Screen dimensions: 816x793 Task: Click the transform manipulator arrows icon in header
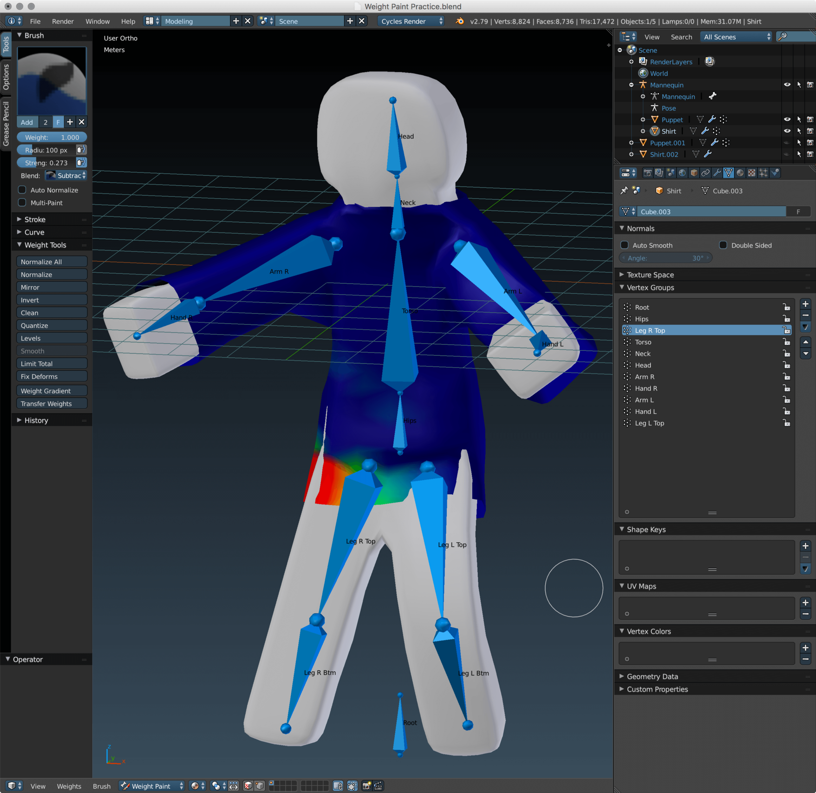tap(234, 786)
